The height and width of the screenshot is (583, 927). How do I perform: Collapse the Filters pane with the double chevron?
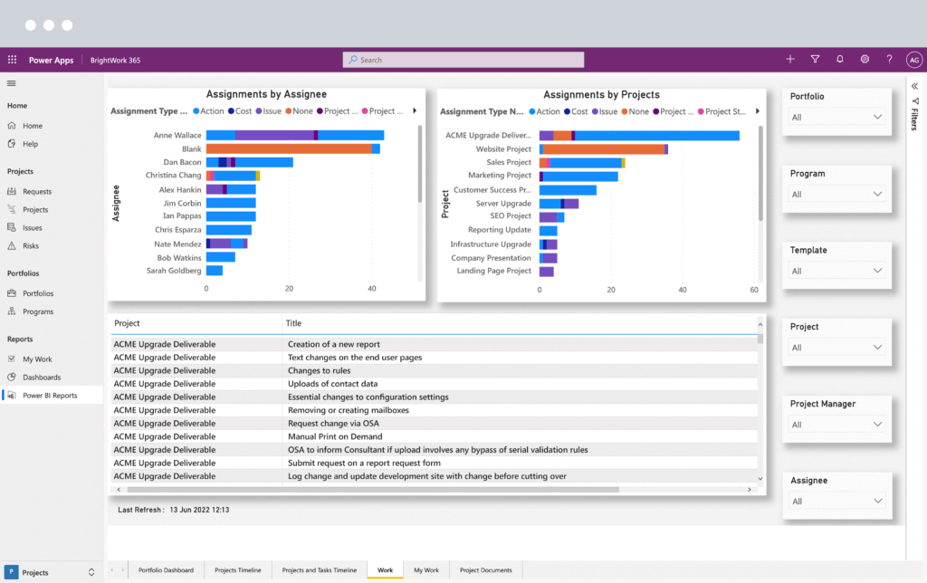coord(914,87)
